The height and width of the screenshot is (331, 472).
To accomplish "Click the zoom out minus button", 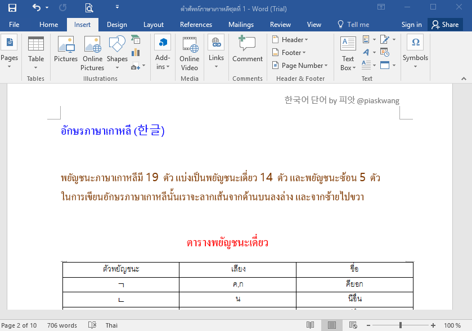I will tap(368, 325).
